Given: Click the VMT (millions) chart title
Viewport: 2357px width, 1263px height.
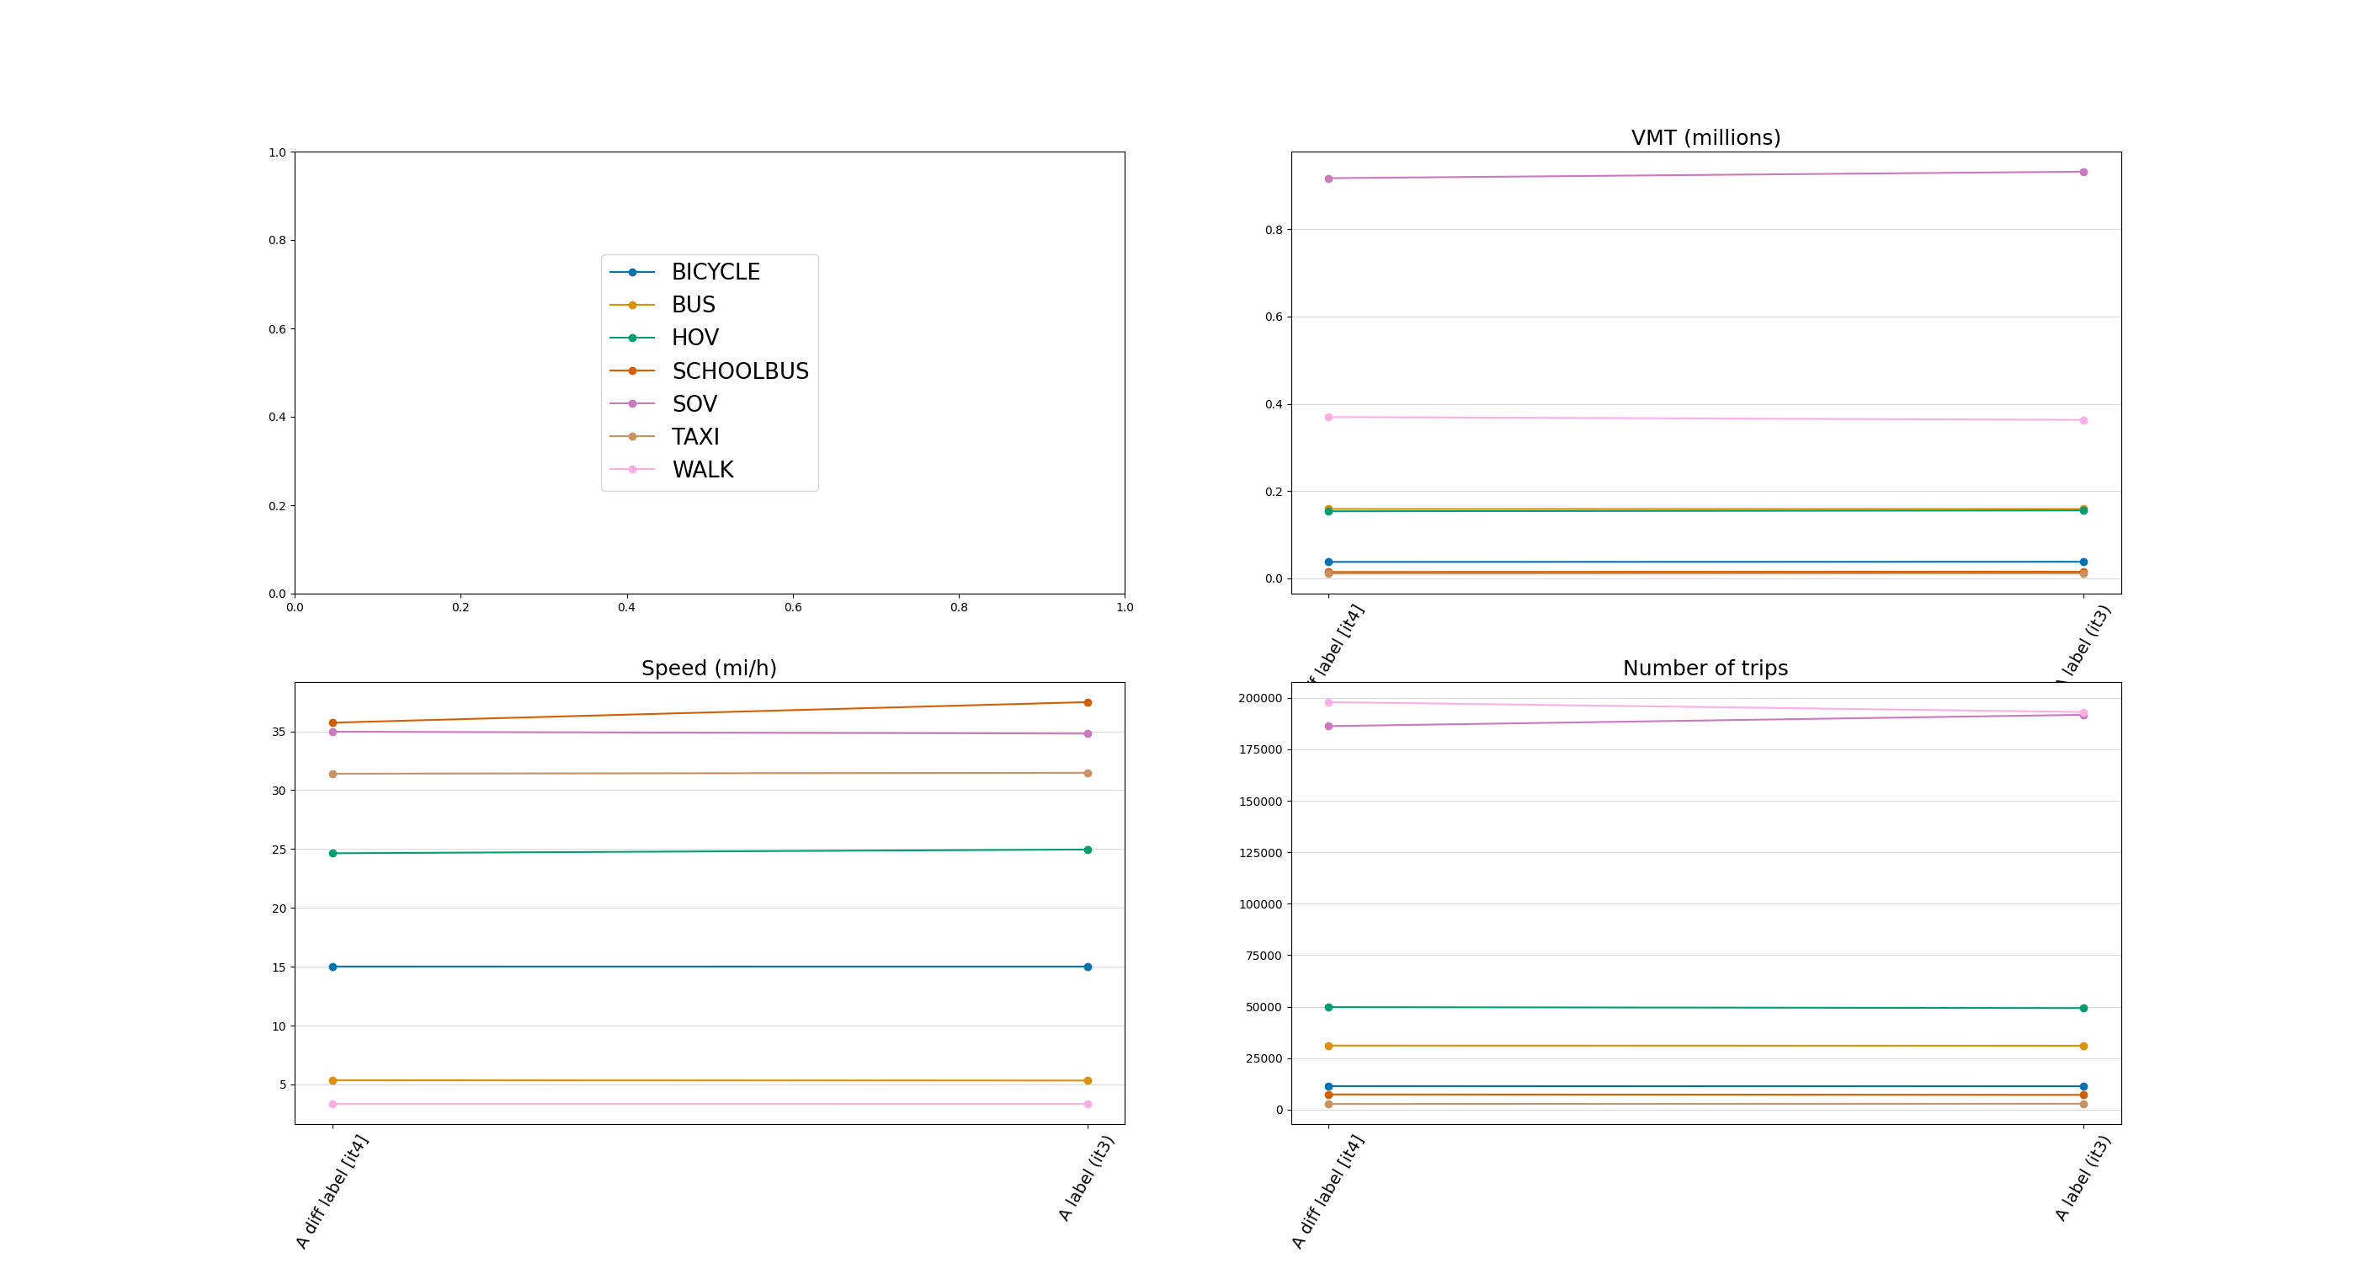Looking at the screenshot, I should pos(1705,137).
